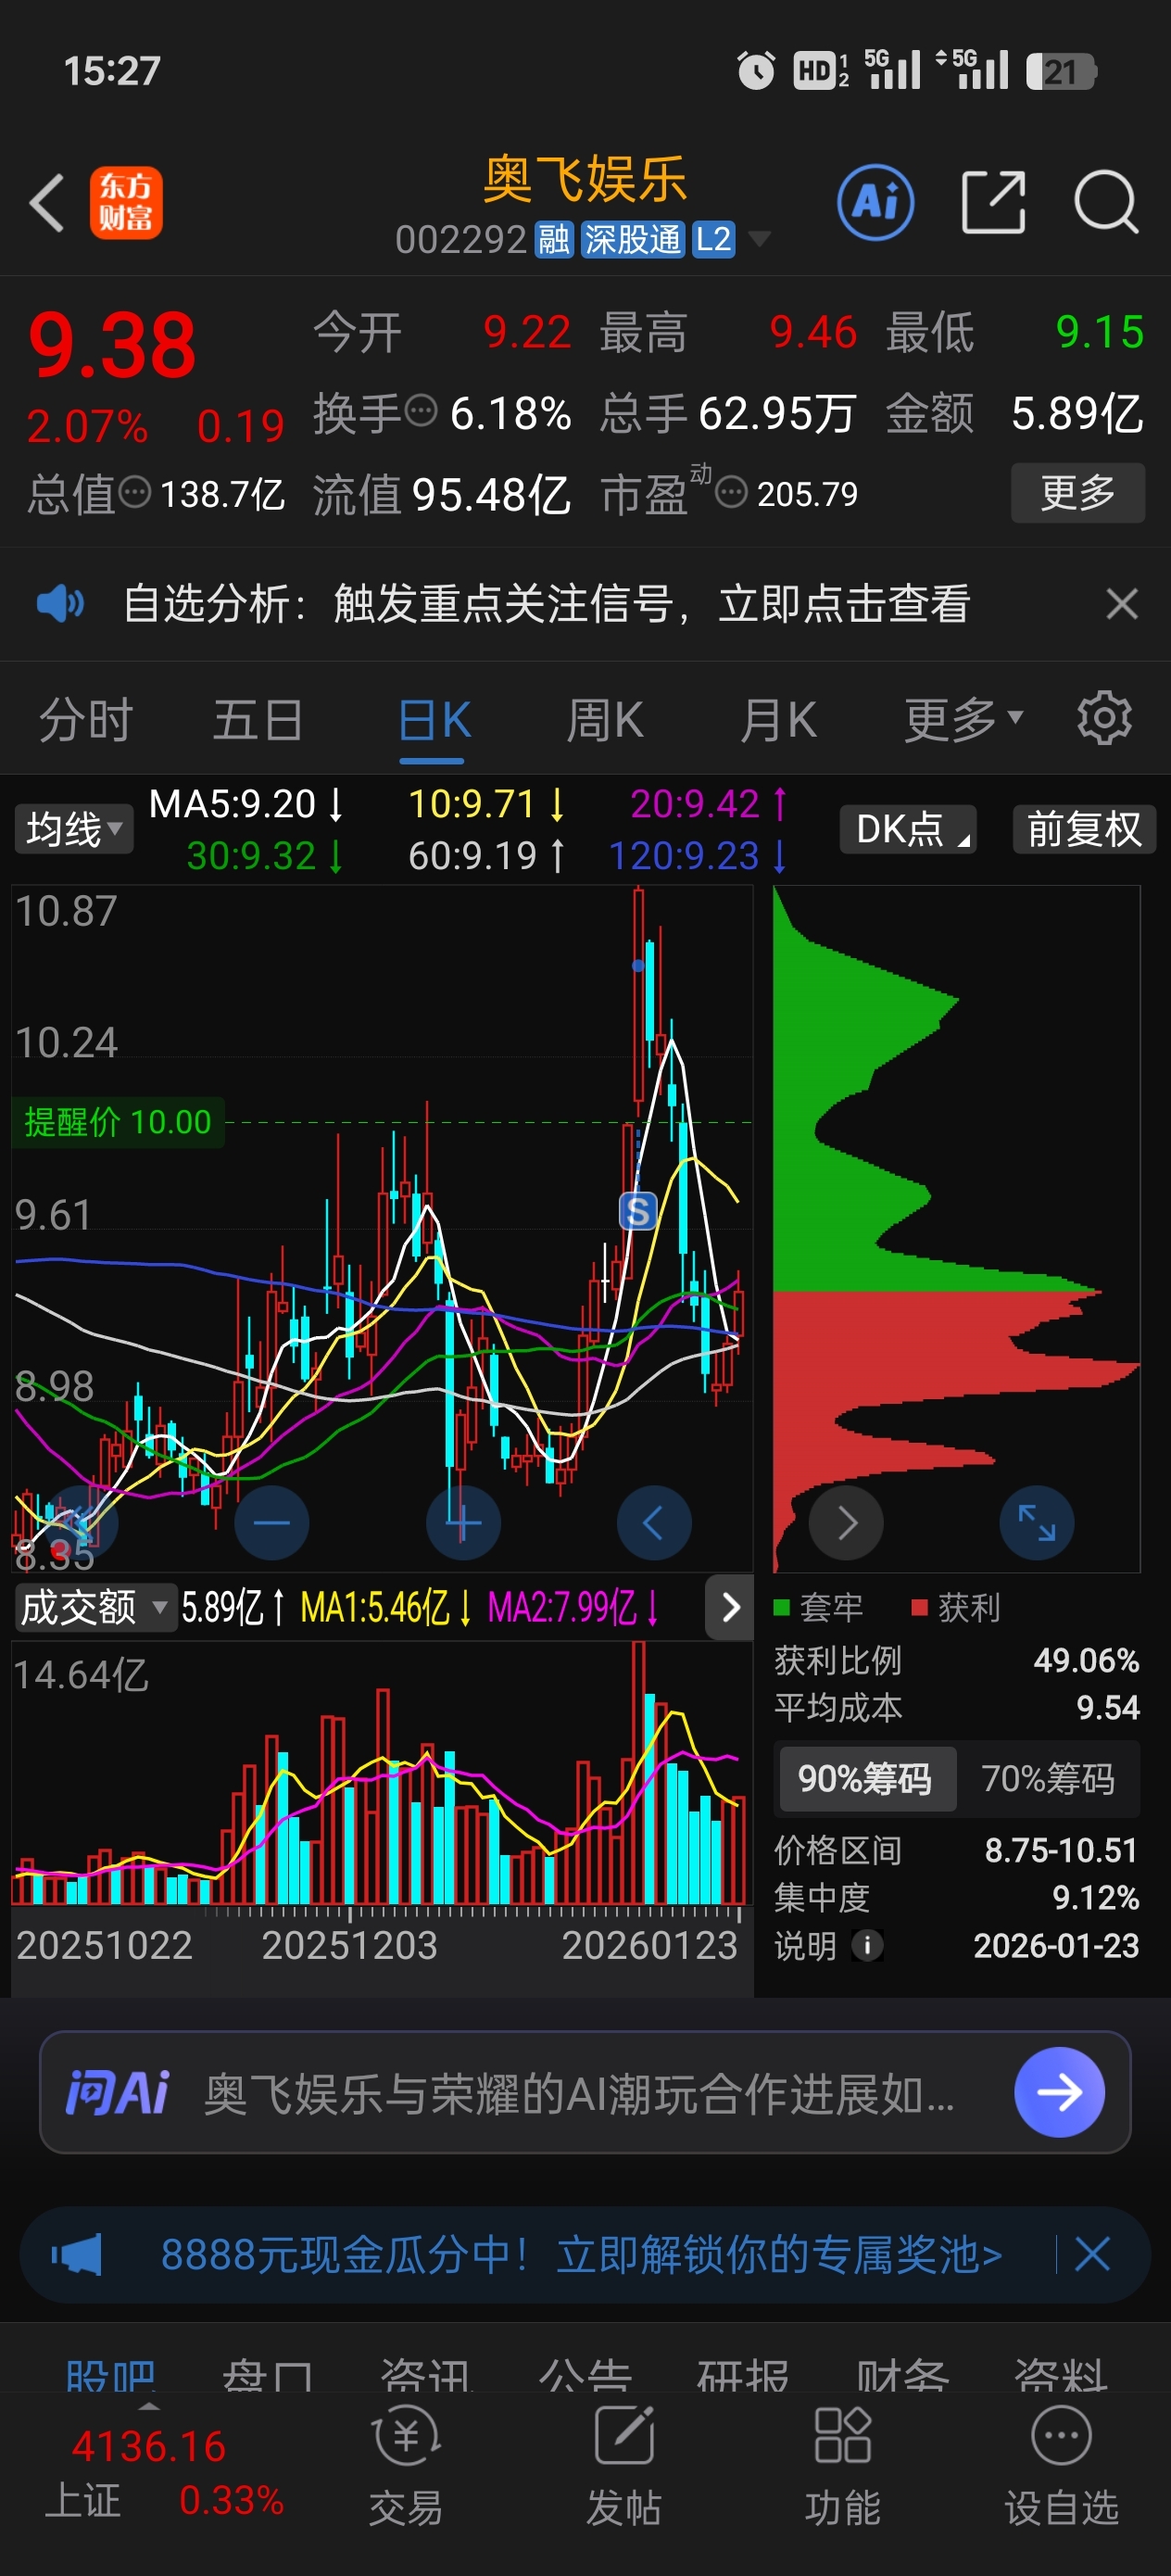Viewport: 1171px width, 2576px height.
Task: Tap the 市盈 info circle icon
Action: [x=732, y=492]
